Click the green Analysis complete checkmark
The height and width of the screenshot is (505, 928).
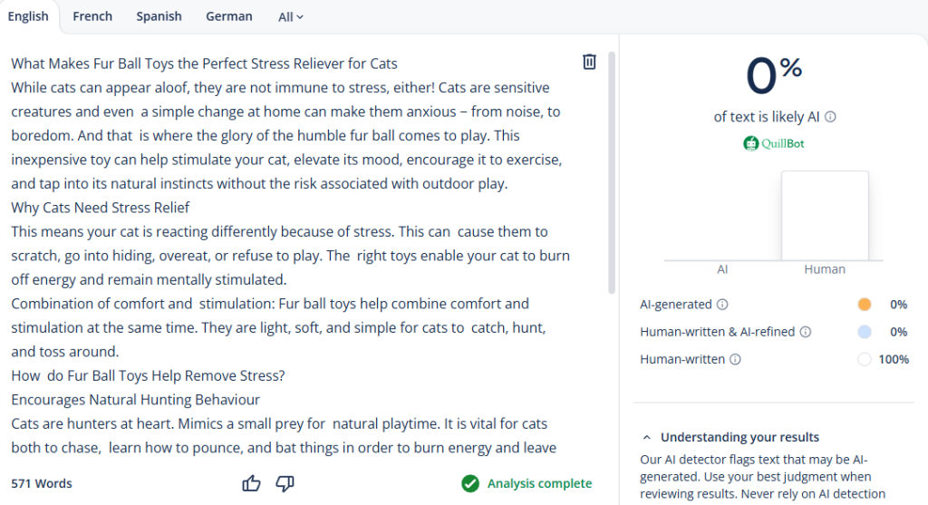point(469,483)
